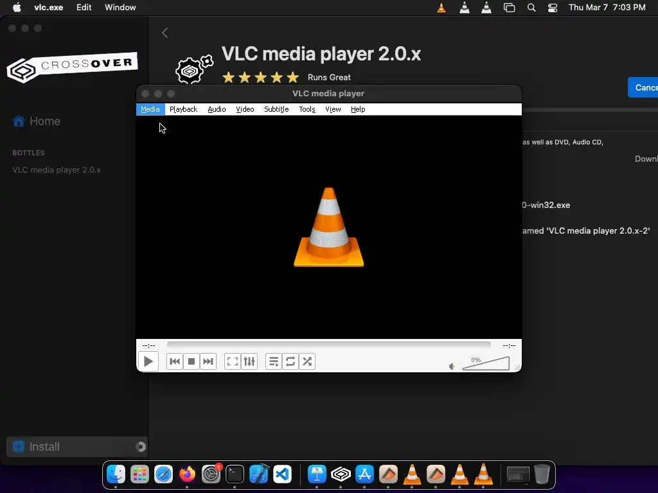Screen dimensions: 658x493
Task: Go back using CrossOver's chevron arrow
Action: [x=165, y=33]
